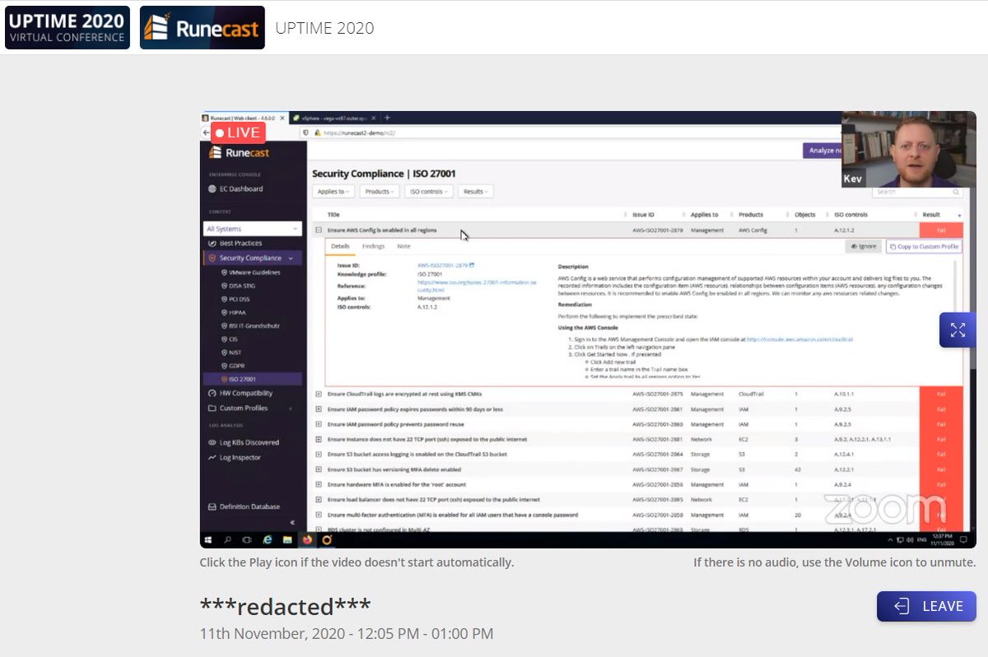Switch to the Note tab
This screenshot has width=988, height=657.
click(403, 246)
